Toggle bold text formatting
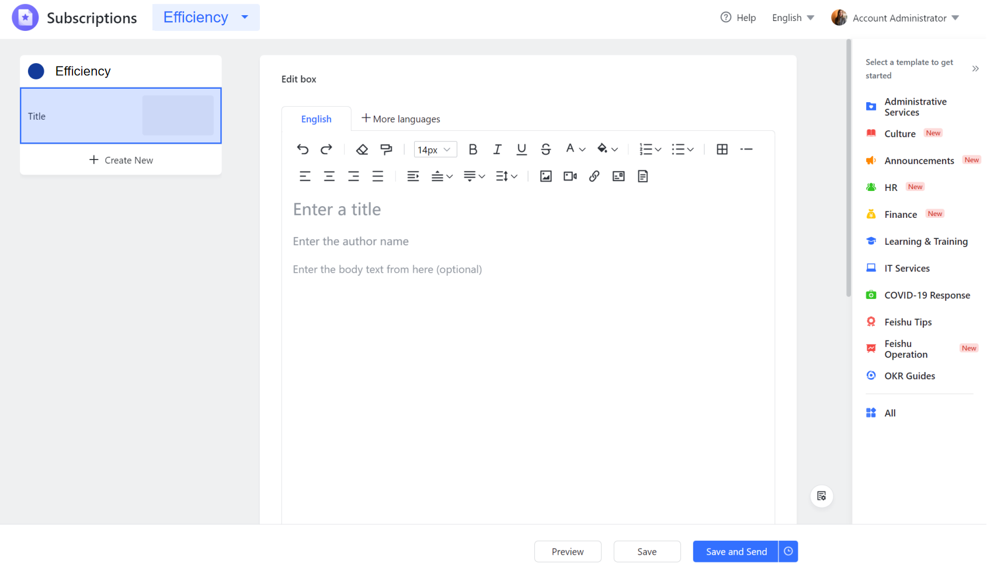This screenshot has width=987, height=570. [x=473, y=149]
